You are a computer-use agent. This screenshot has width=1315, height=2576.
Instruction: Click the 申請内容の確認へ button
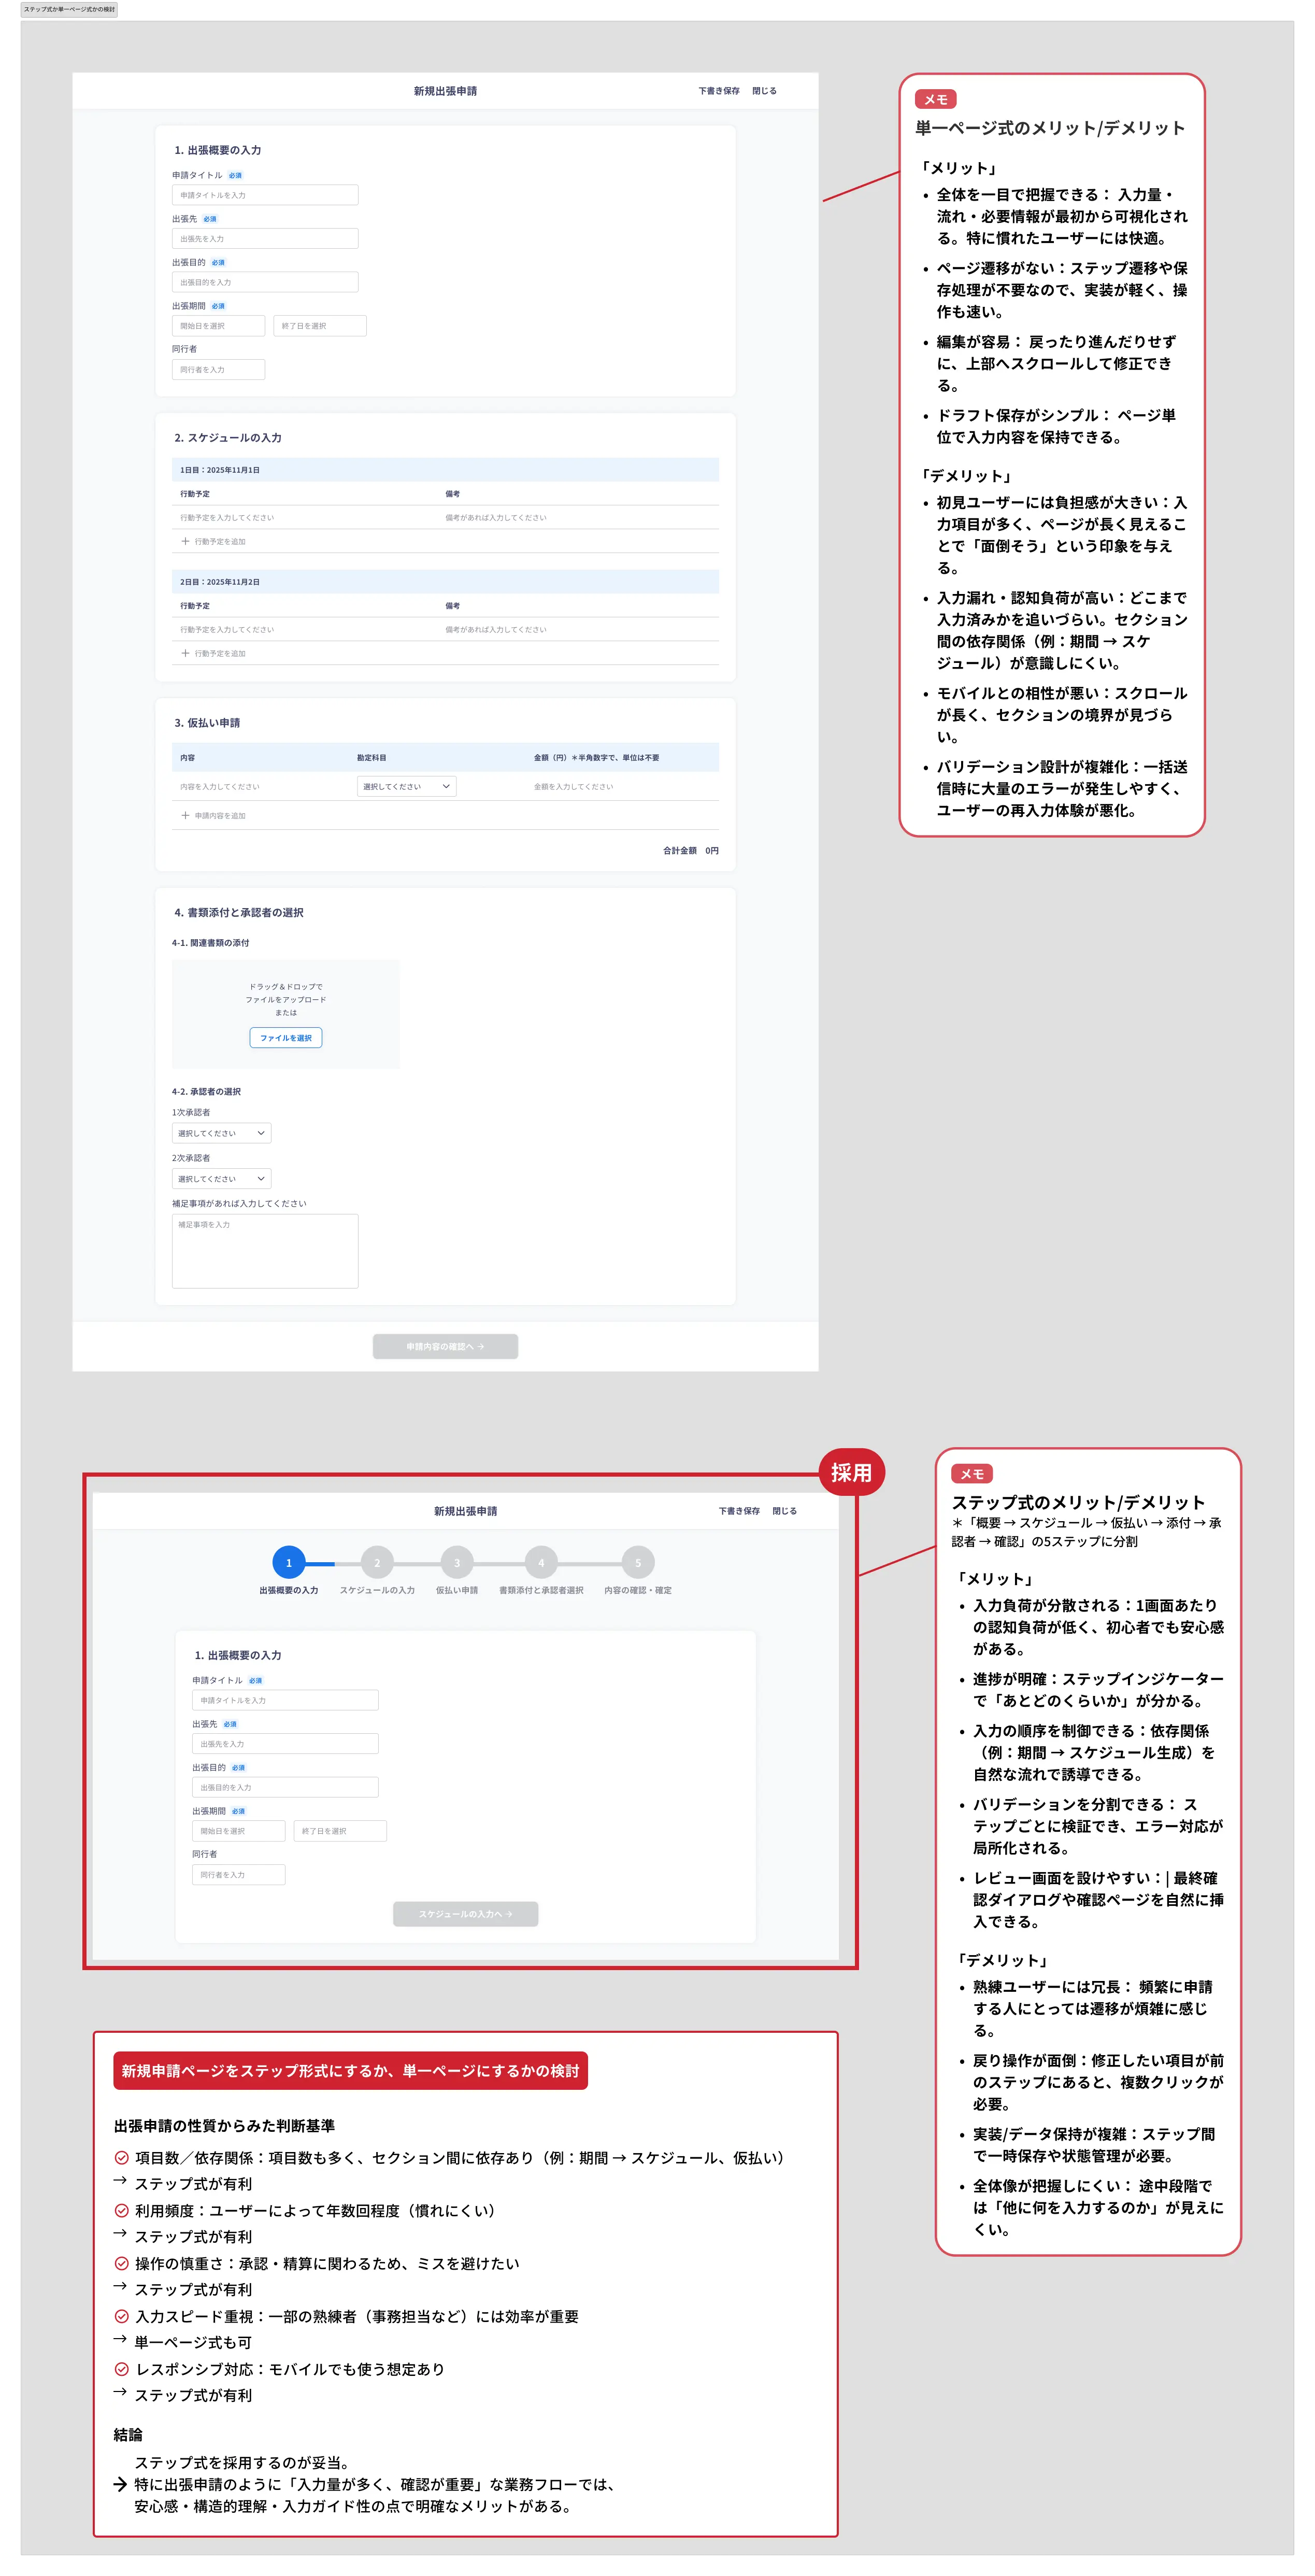(445, 1346)
